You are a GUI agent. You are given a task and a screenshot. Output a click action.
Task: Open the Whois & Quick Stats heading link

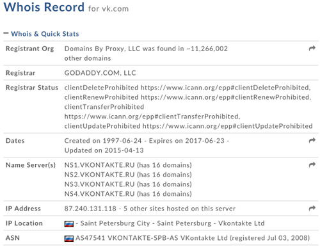click(45, 34)
